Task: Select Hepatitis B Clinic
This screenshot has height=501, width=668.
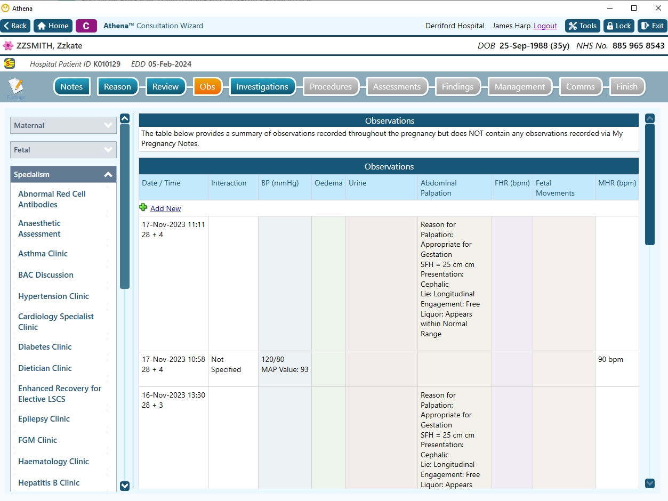Action: click(x=49, y=483)
